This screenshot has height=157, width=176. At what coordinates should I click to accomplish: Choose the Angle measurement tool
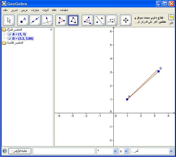point(87,20)
